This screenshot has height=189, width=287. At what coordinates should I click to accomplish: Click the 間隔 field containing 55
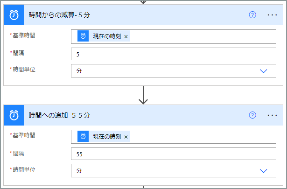coord(174,154)
